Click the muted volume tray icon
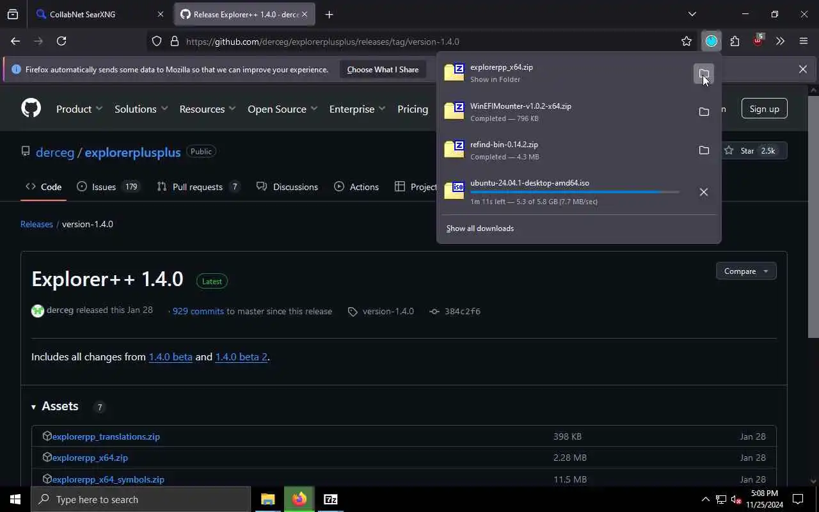Screen dimensions: 819x512 736,499
